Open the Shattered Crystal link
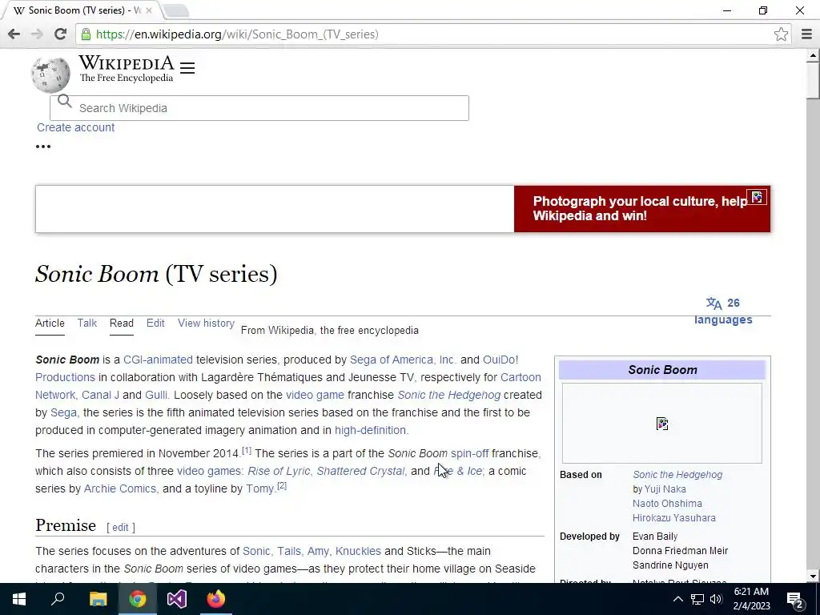820x615 pixels. 362,471
